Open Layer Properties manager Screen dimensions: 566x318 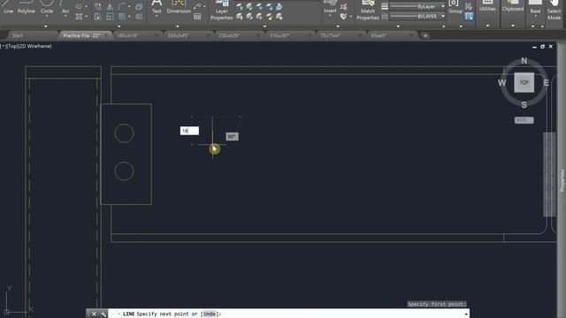(x=221, y=10)
